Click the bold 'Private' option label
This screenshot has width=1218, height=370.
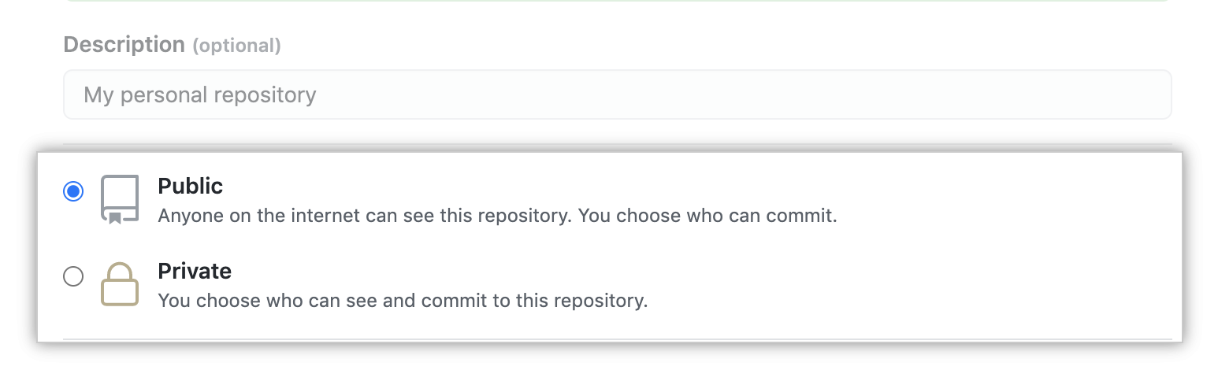(x=195, y=271)
